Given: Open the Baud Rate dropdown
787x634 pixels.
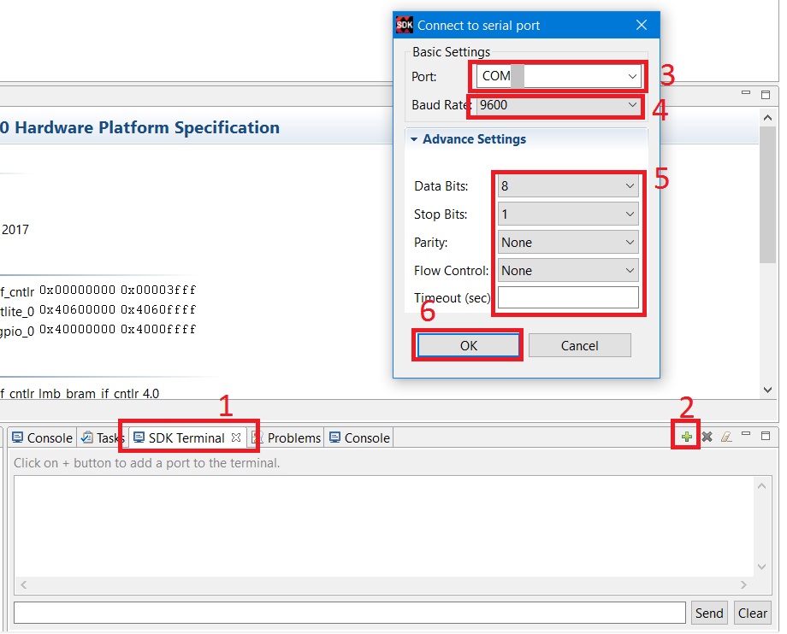Looking at the screenshot, I should pos(632,105).
